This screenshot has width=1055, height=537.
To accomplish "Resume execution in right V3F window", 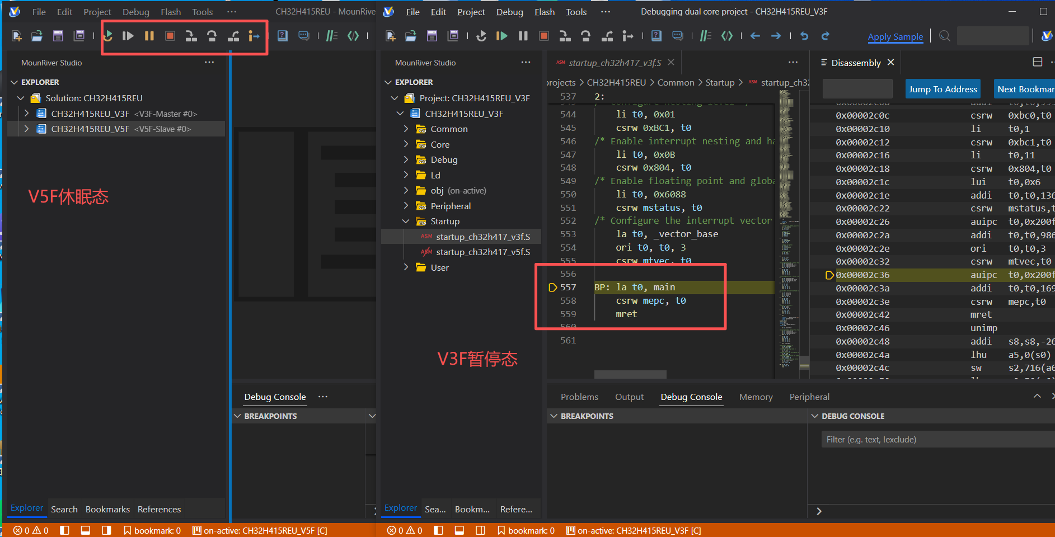I will [x=502, y=36].
